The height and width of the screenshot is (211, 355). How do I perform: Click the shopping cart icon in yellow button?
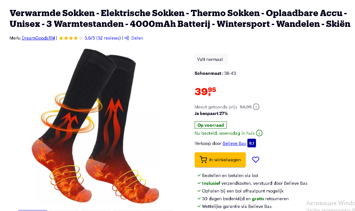pos(203,160)
